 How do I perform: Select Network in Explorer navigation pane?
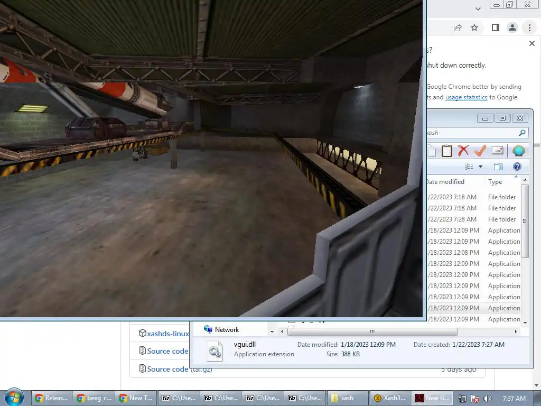(227, 330)
